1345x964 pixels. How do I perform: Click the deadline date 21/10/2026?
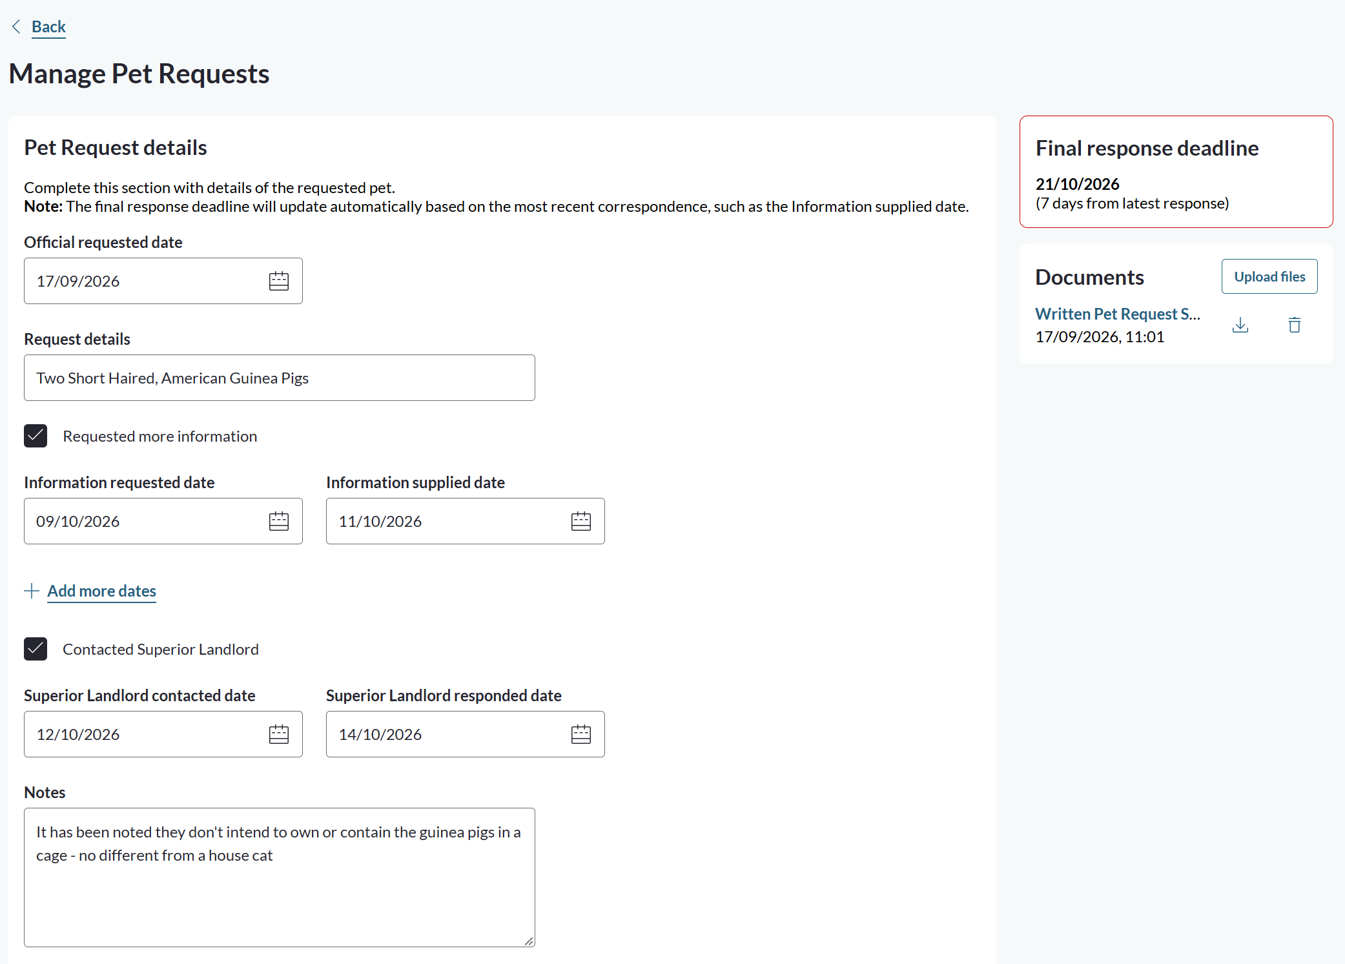[x=1077, y=184]
